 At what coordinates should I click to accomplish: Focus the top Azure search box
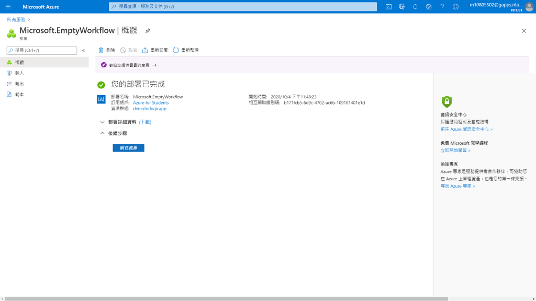243,6
